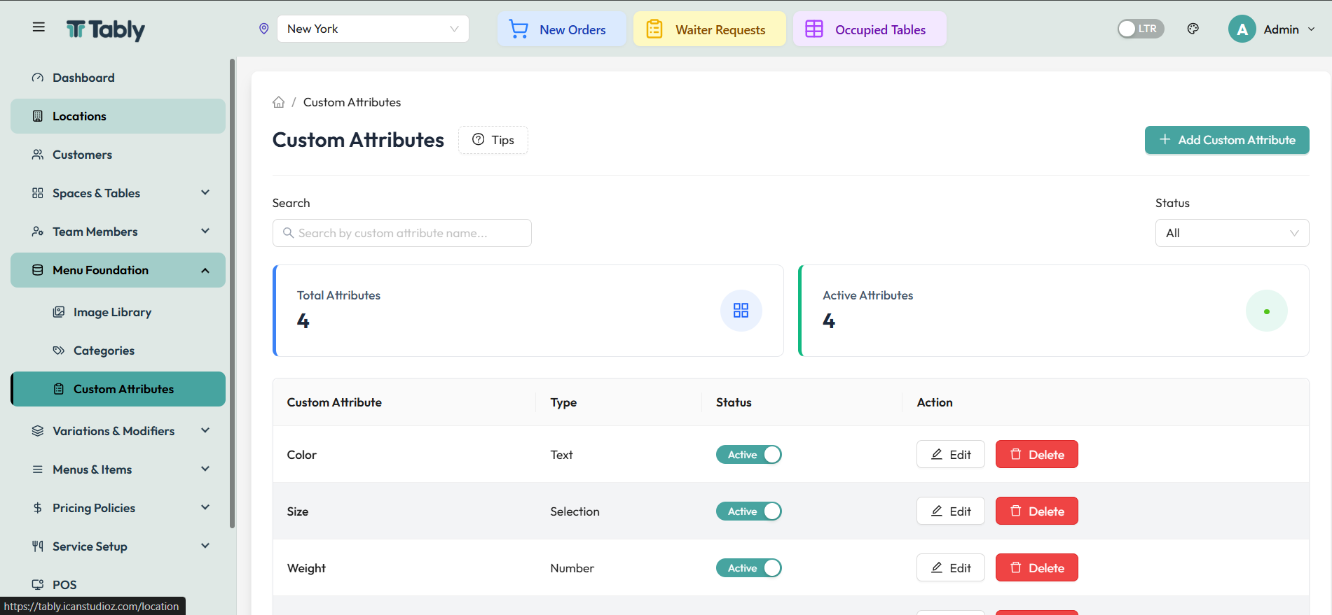Click the Locations building icon
This screenshot has width=1332, height=615.
tap(38, 116)
